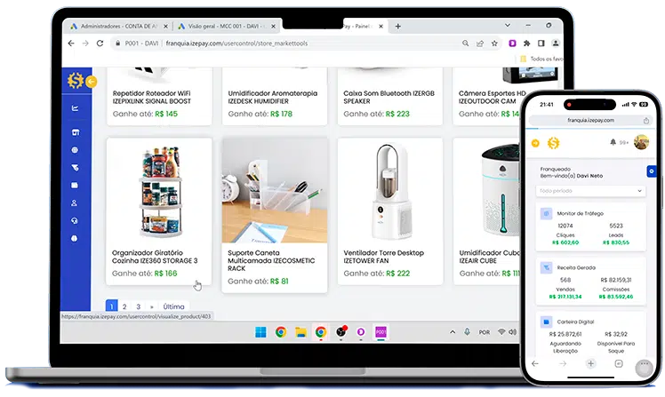Tap the share icon in the phone address bar

(x=646, y=120)
